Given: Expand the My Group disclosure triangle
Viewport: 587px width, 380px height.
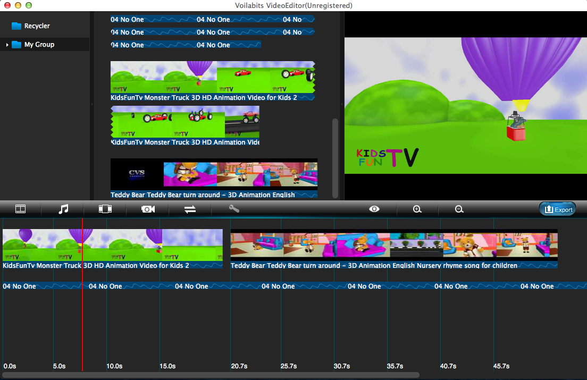Looking at the screenshot, I should click(7, 45).
